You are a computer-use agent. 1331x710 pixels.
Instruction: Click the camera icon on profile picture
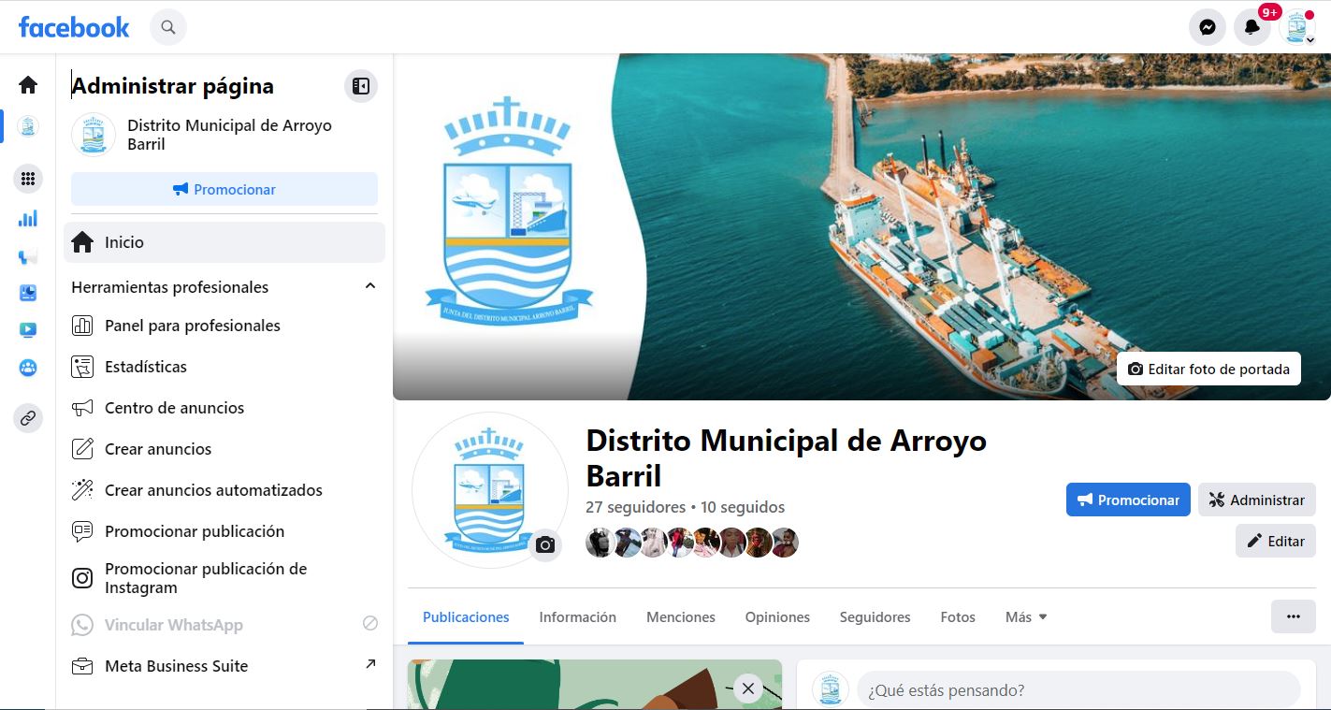point(545,545)
